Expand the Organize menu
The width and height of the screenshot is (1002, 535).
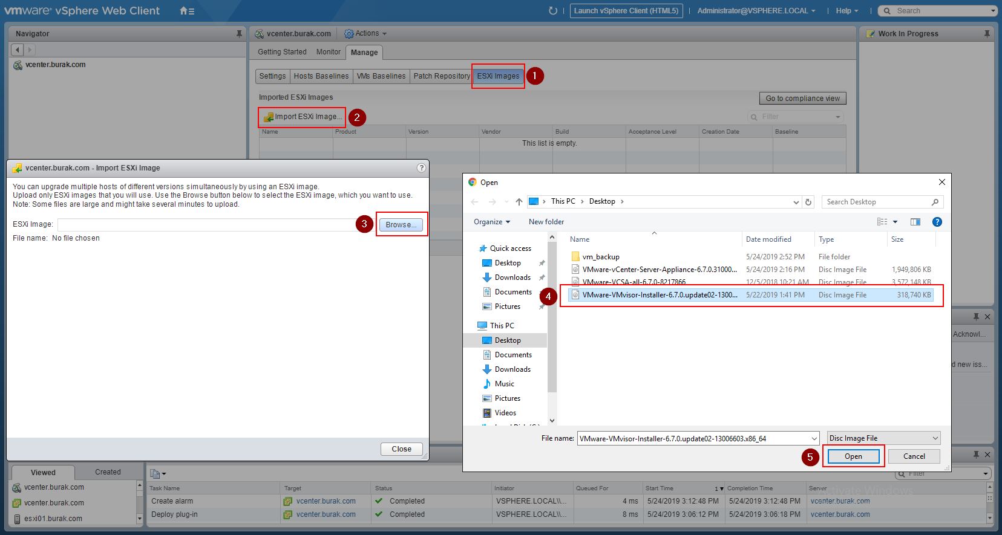pos(491,222)
